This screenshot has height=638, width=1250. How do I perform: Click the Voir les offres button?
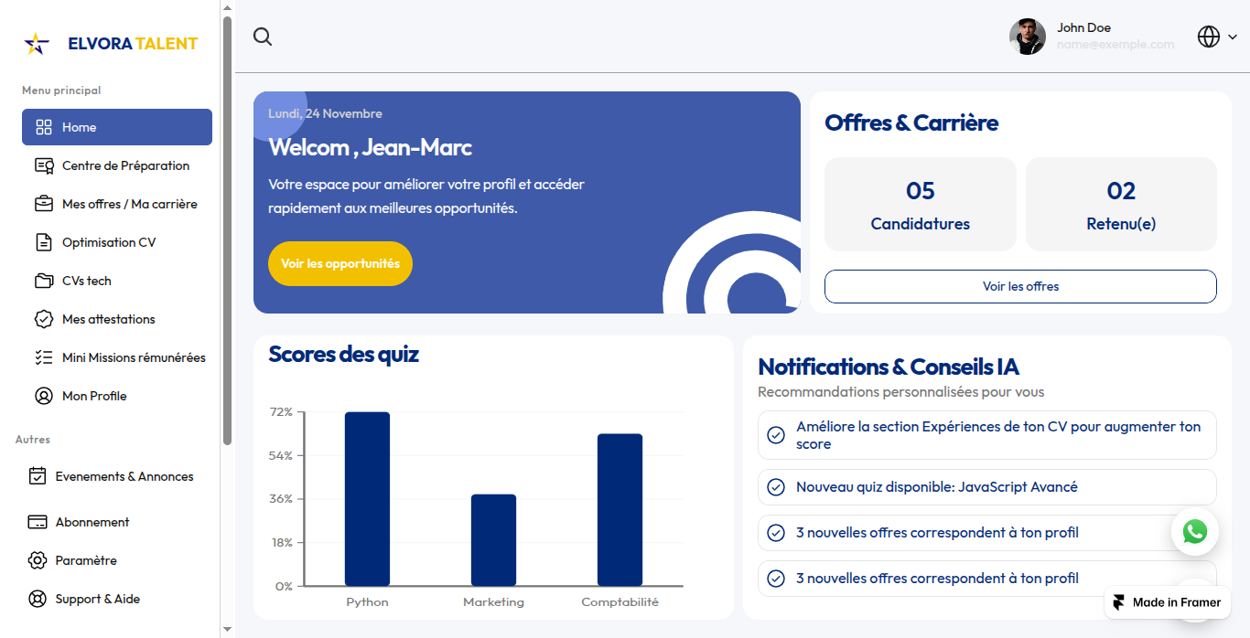pyautogui.click(x=1020, y=286)
